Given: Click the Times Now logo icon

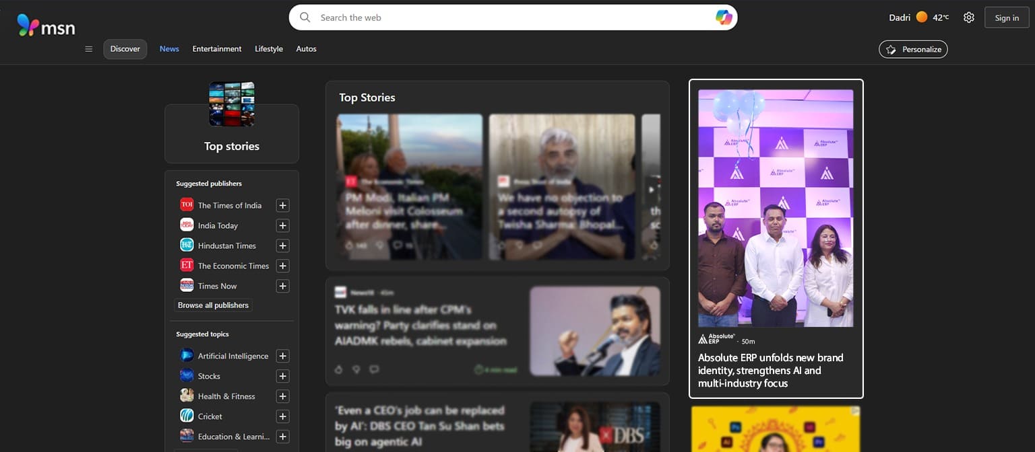Looking at the screenshot, I should tap(187, 285).
